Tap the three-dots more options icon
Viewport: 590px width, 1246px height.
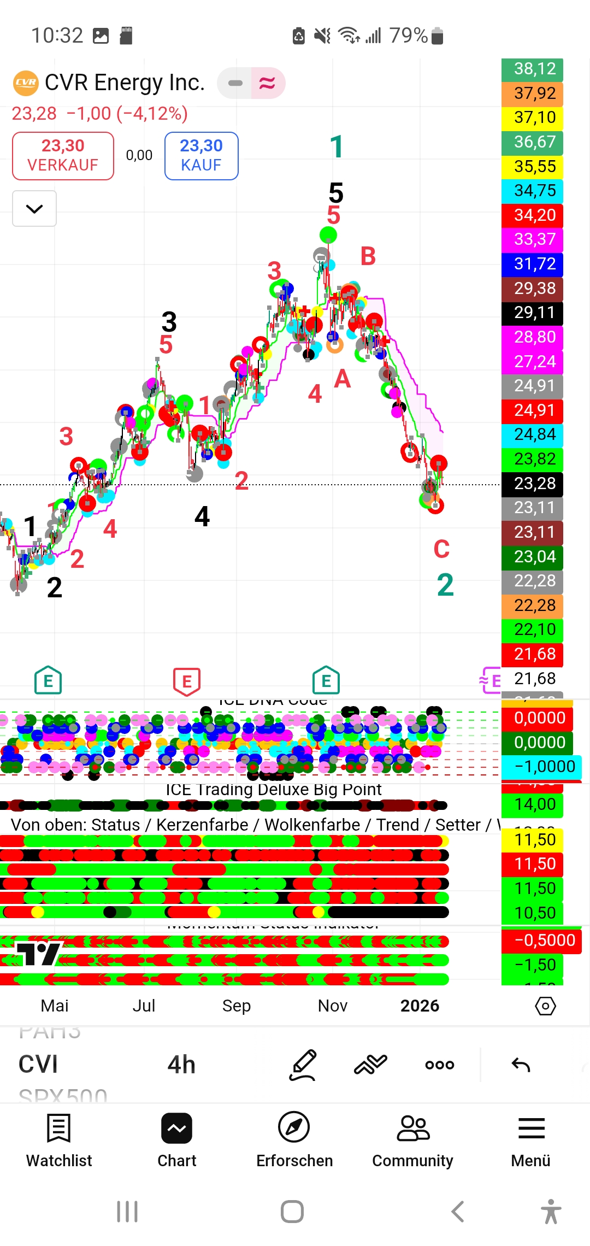439,1065
